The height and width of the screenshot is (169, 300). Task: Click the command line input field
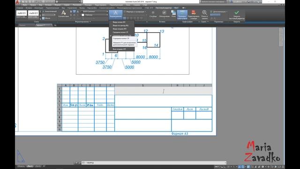click(x=154, y=163)
